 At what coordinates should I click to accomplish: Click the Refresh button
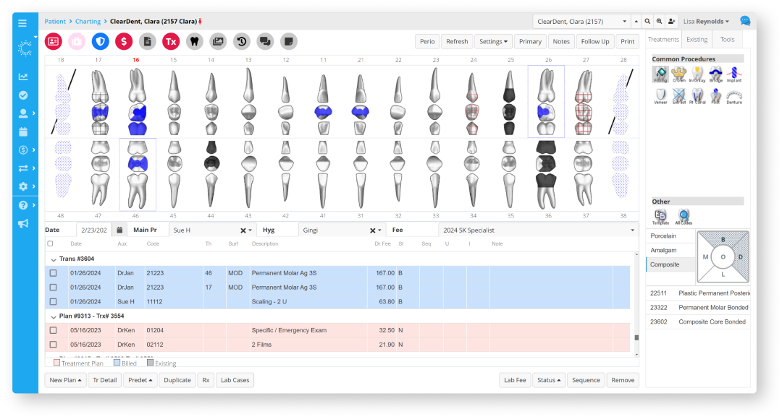[x=457, y=41]
